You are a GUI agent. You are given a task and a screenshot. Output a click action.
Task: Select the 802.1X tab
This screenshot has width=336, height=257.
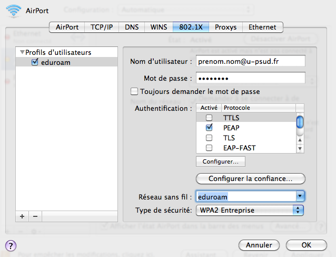[x=191, y=27]
